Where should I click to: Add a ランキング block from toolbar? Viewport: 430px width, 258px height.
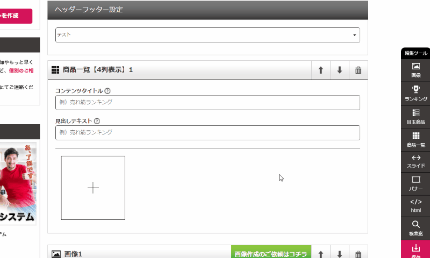coord(415,93)
